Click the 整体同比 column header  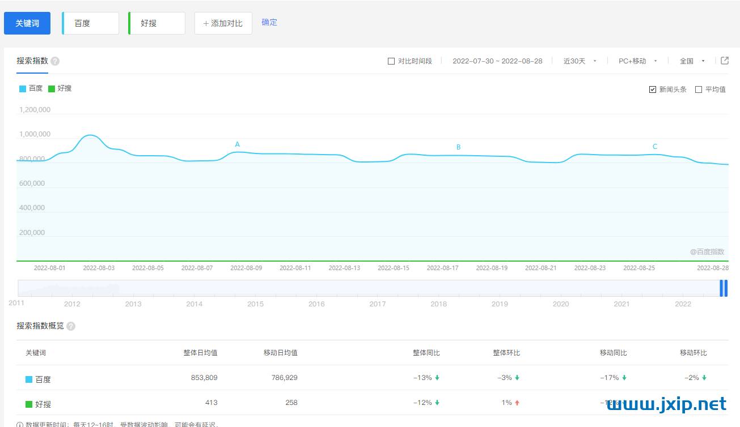[x=426, y=353]
